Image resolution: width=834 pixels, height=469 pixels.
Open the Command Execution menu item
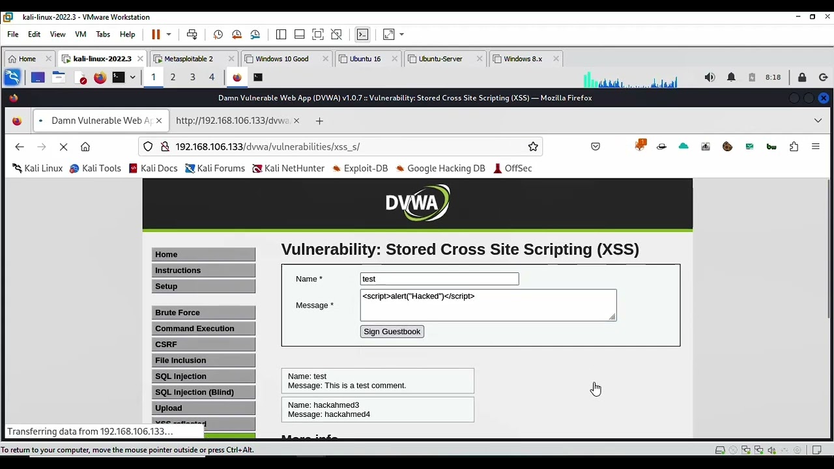(x=203, y=328)
